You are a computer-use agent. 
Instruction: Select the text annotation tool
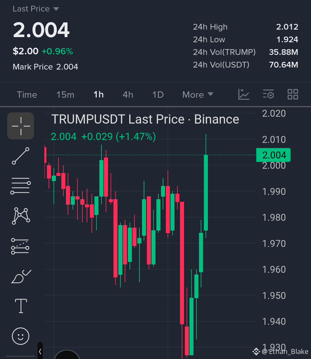21,306
